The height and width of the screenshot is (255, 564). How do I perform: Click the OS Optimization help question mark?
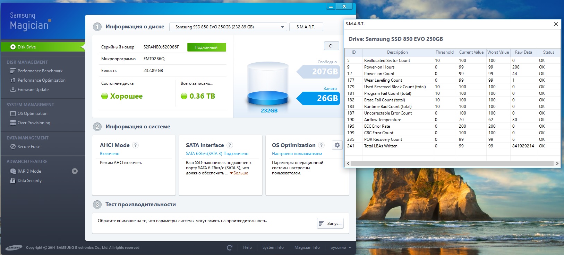322,145
